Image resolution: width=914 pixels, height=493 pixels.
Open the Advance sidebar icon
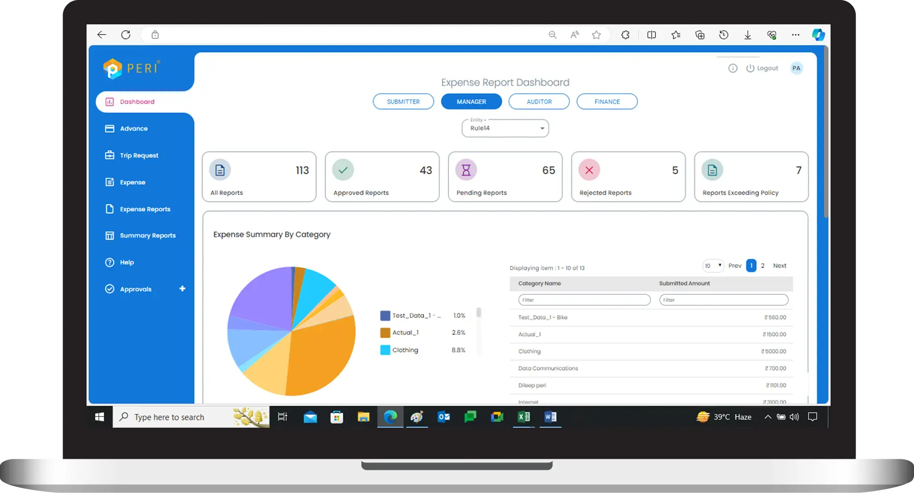tap(109, 128)
